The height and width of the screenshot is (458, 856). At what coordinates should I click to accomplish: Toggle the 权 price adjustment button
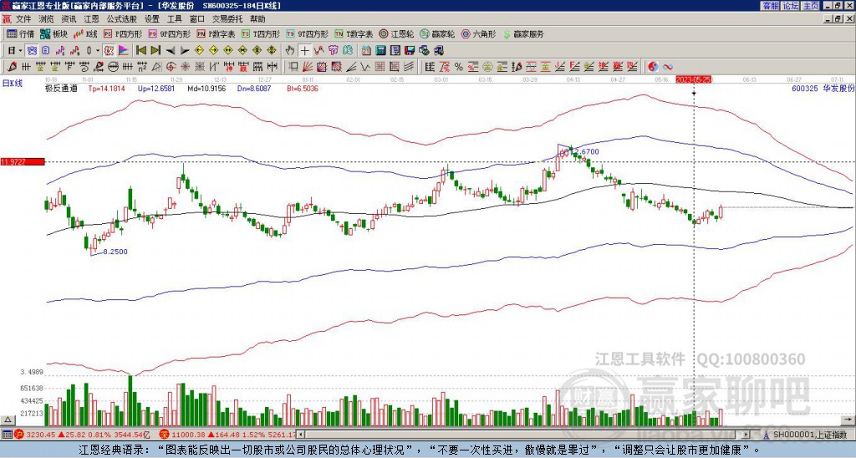[109, 51]
